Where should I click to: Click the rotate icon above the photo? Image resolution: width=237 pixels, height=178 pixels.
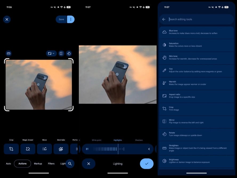click(x=69, y=53)
